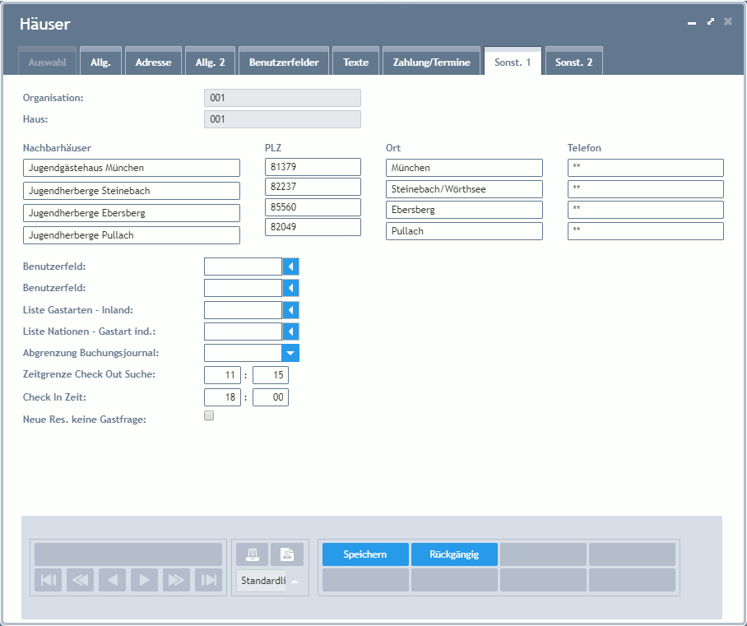
Task: Click Check In Zeit hour field 18
Action: [222, 397]
